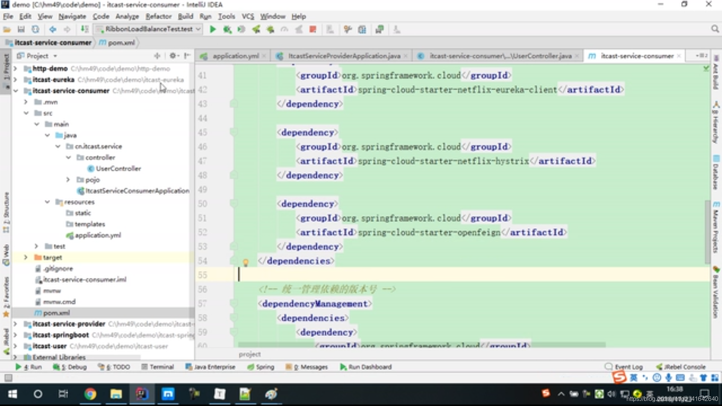Click pom.xml in the navigation breadcrumb
The width and height of the screenshot is (722, 406).
point(117,43)
